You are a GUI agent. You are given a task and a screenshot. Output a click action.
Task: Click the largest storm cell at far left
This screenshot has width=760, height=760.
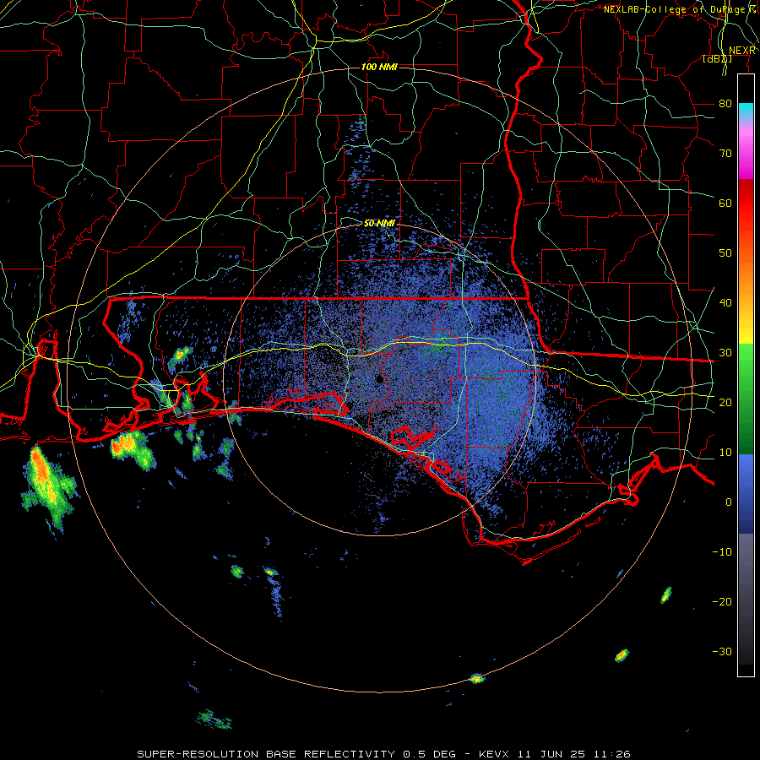tap(47, 487)
